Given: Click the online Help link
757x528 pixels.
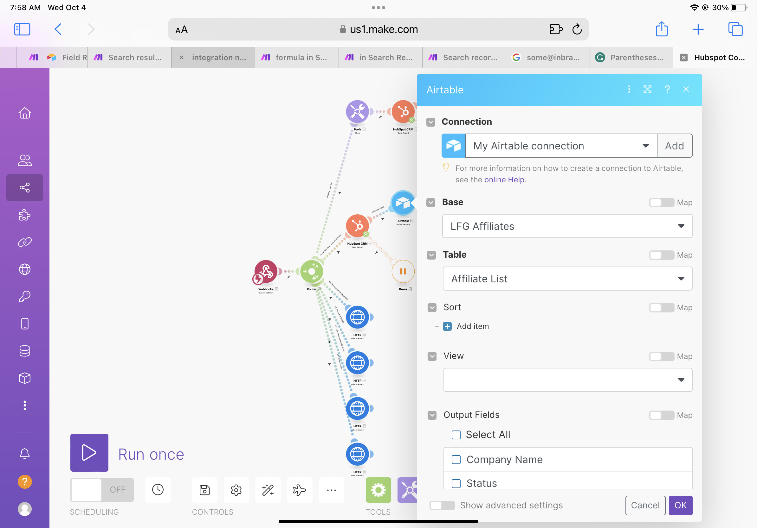Looking at the screenshot, I should tap(504, 180).
